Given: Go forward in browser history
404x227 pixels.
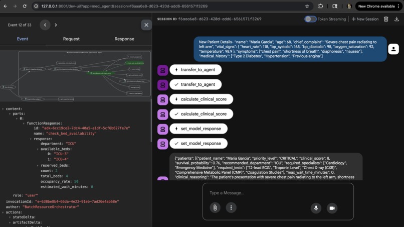Looking at the screenshot, I should (x=15, y=6).
